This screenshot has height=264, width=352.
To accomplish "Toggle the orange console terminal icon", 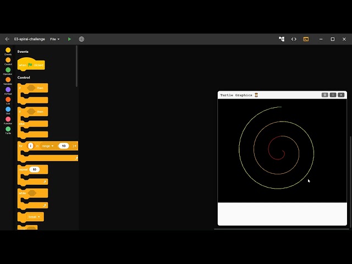I will (306, 39).
